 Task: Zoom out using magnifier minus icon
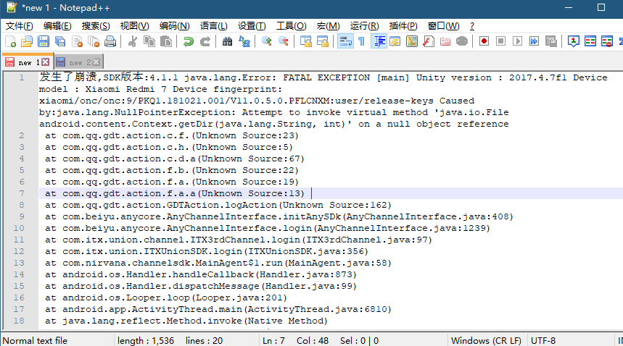284,41
